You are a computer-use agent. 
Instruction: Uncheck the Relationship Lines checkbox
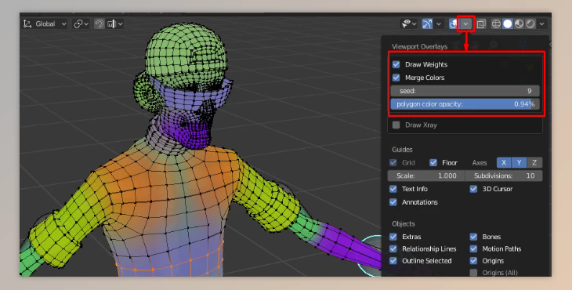coord(393,248)
